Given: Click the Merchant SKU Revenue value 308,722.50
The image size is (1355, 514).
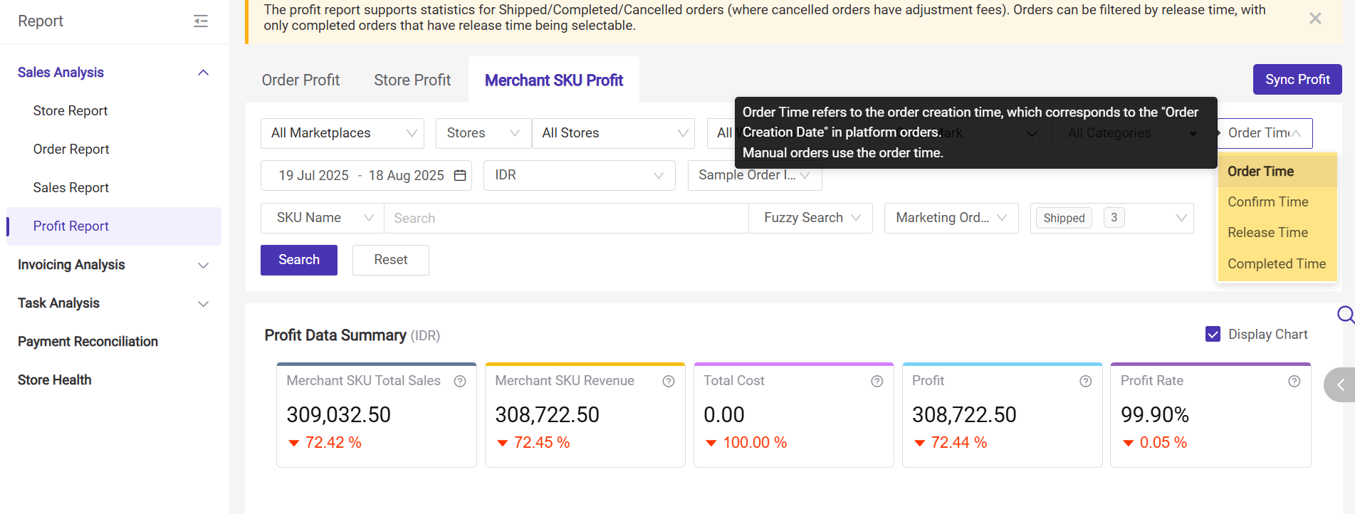Looking at the screenshot, I should click(x=547, y=415).
